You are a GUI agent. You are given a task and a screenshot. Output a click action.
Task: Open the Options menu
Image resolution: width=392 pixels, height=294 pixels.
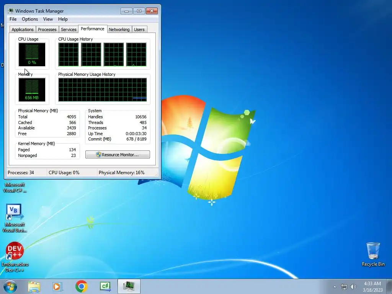click(x=30, y=19)
